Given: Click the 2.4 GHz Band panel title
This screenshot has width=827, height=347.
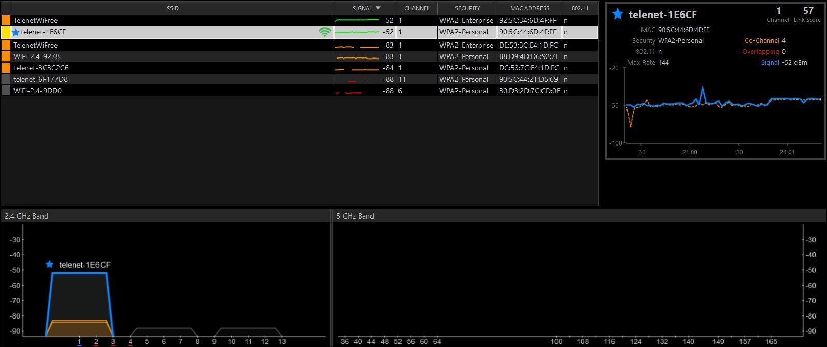Looking at the screenshot, I should [x=26, y=216].
